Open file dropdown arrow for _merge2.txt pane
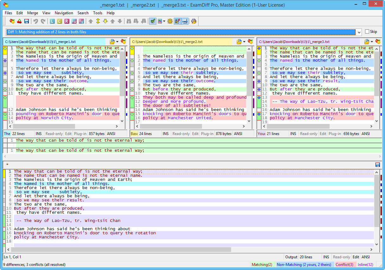The height and width of the screenshot is (270, 385). [244, 42]
